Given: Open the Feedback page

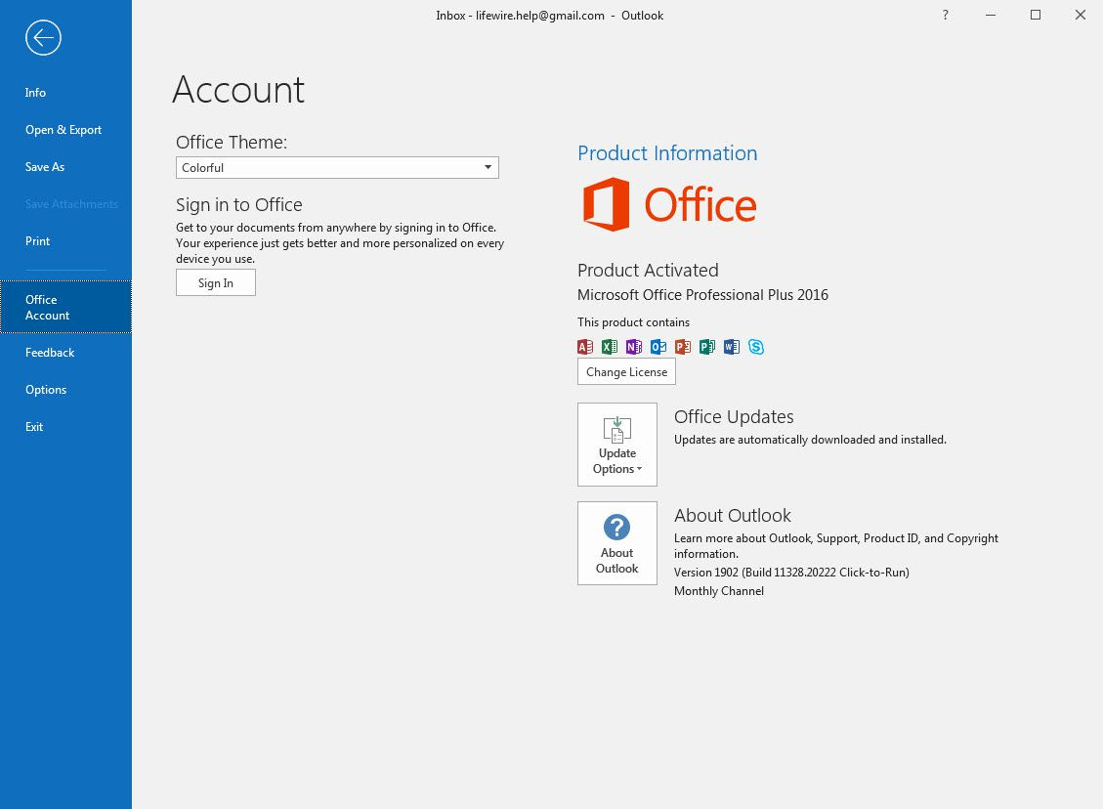Looking at the screenshot, I should [49, 353].
